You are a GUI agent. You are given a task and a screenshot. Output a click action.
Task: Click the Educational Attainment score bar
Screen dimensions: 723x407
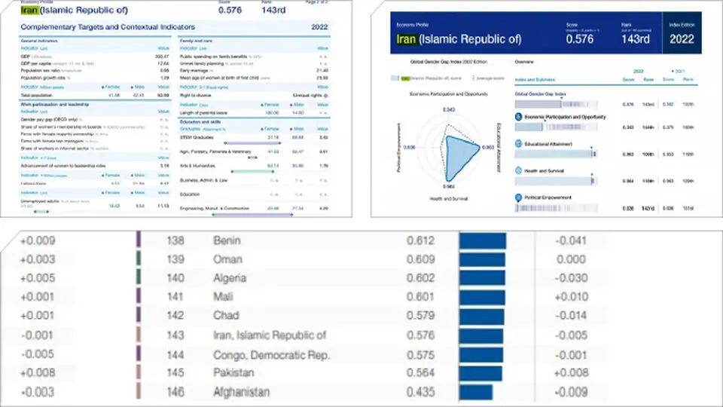[x=556, y=154]
